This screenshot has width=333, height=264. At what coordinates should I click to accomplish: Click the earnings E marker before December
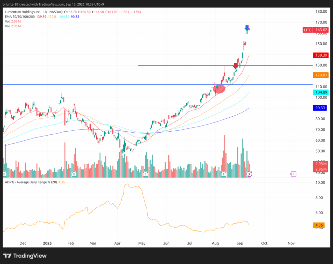click(x=5, y=174)
